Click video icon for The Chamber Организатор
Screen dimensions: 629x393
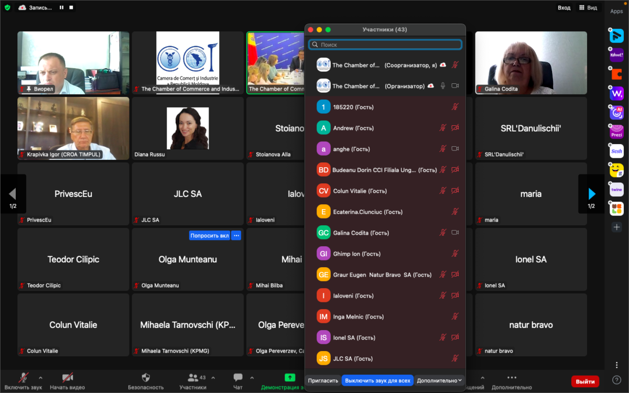[455, 86]
